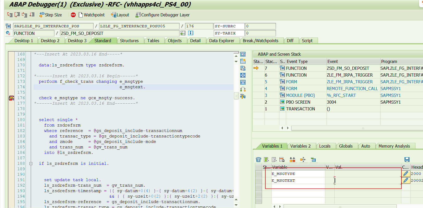Select the row header for E_MSGTEXT
Screen dimensions: 423x208
click(259, 180)
